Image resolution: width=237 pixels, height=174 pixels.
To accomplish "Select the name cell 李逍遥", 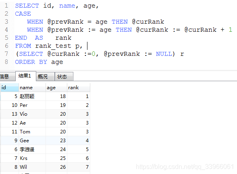I will tap(32, 149).
